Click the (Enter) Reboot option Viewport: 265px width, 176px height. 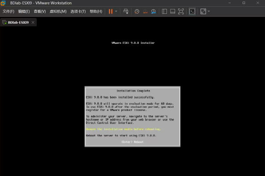click(132, 142)
